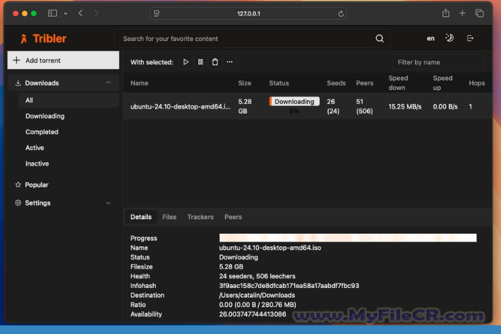Click the 5.28 GB size cell
Viewport: 501px width, 334px height.
click(x=245, y=106)
